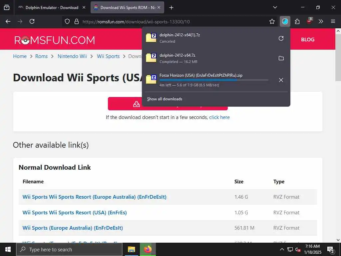Screen dimensions: 341x256
Task: Bookmark this page with the star
Action: 272,21
